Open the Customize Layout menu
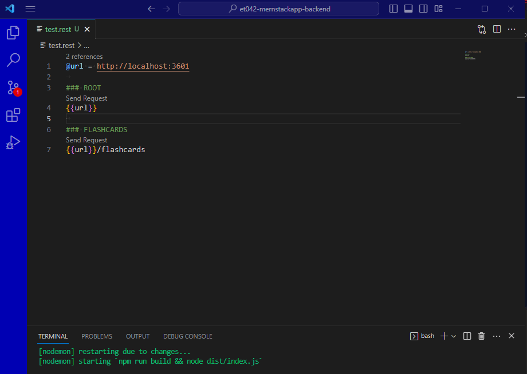The image size is (527, 374). [439, 9]
